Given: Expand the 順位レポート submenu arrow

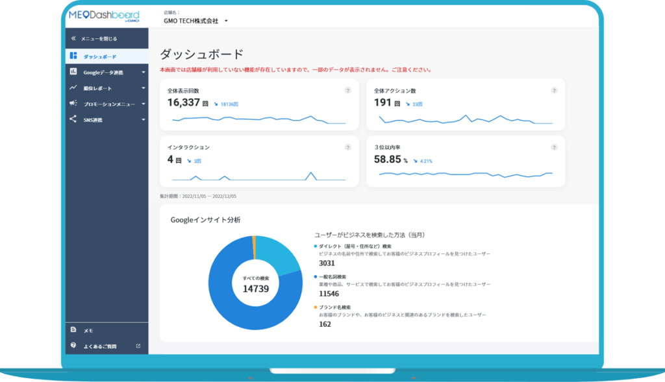Looking at the screenshot, I should (144, 88).
